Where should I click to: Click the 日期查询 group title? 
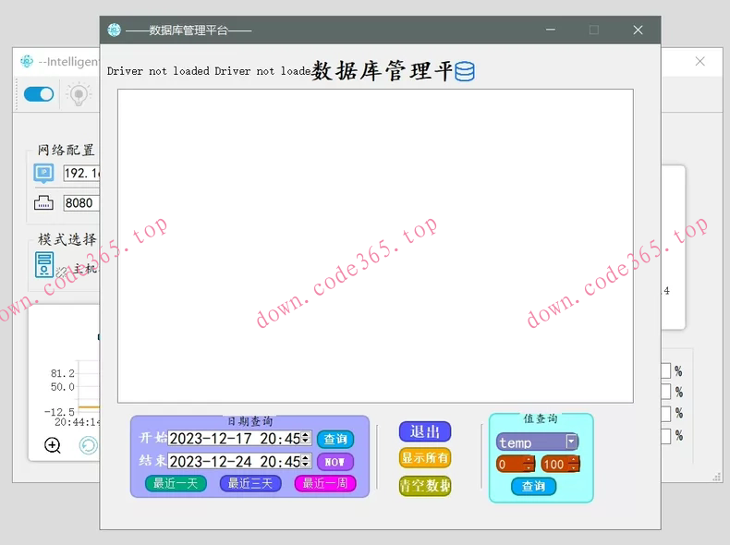(x=250, y=421)
